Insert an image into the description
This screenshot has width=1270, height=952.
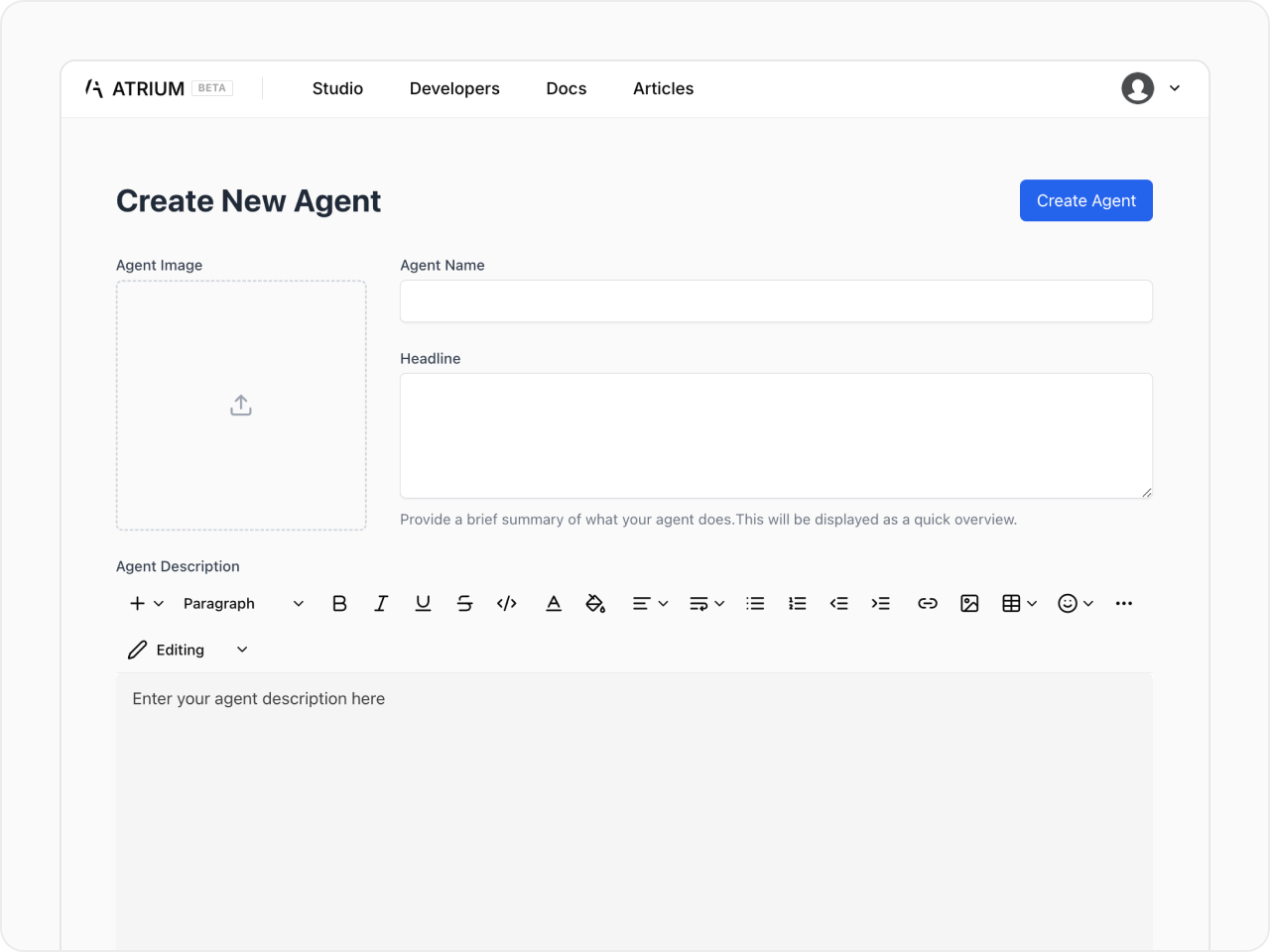tap(969, 603)
